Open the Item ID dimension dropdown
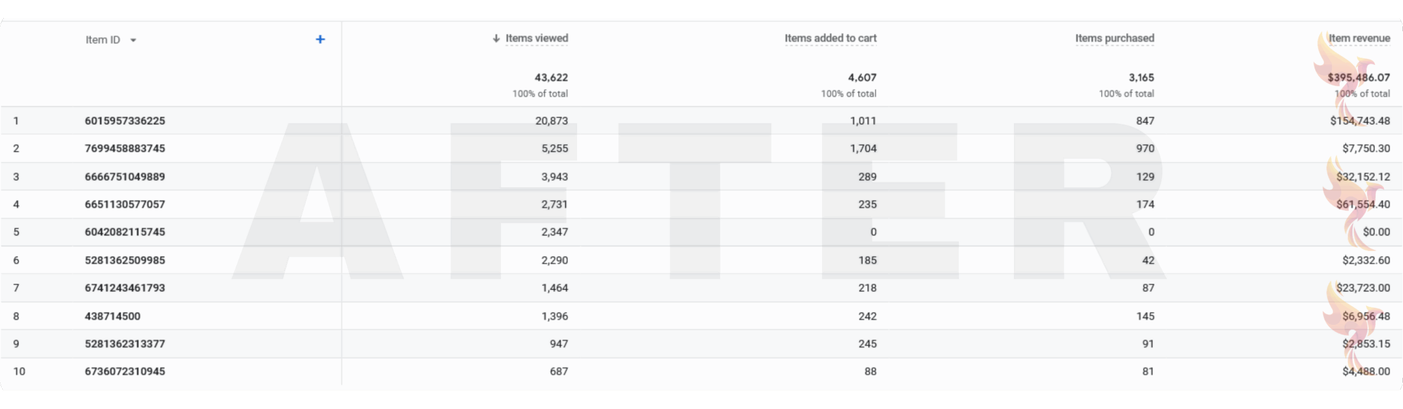This screenshot has height=409, width=1403. (x=133, y=40)
